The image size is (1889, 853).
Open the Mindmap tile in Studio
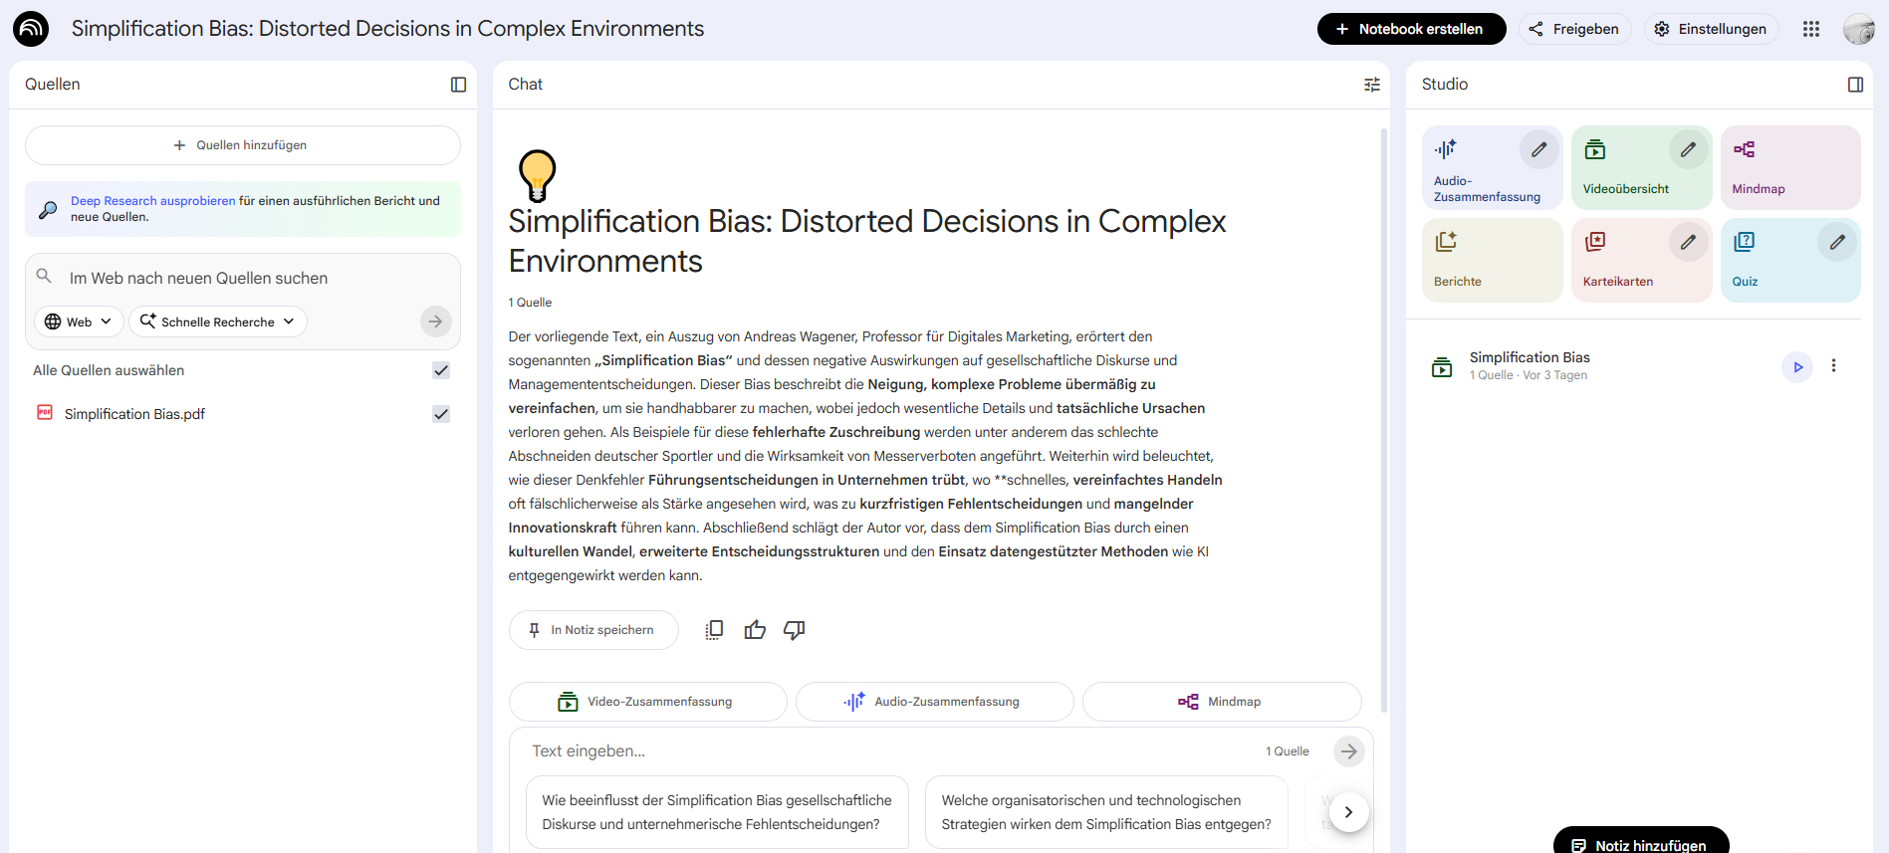pyautogui.click(x=1789, y=167)
